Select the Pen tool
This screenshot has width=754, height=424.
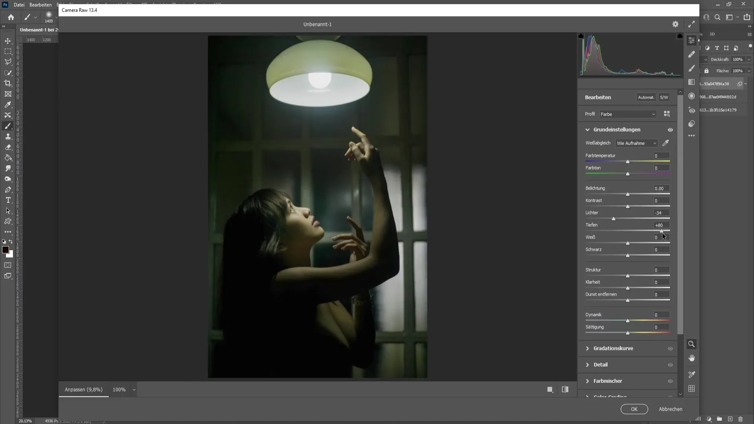[8, 190]
